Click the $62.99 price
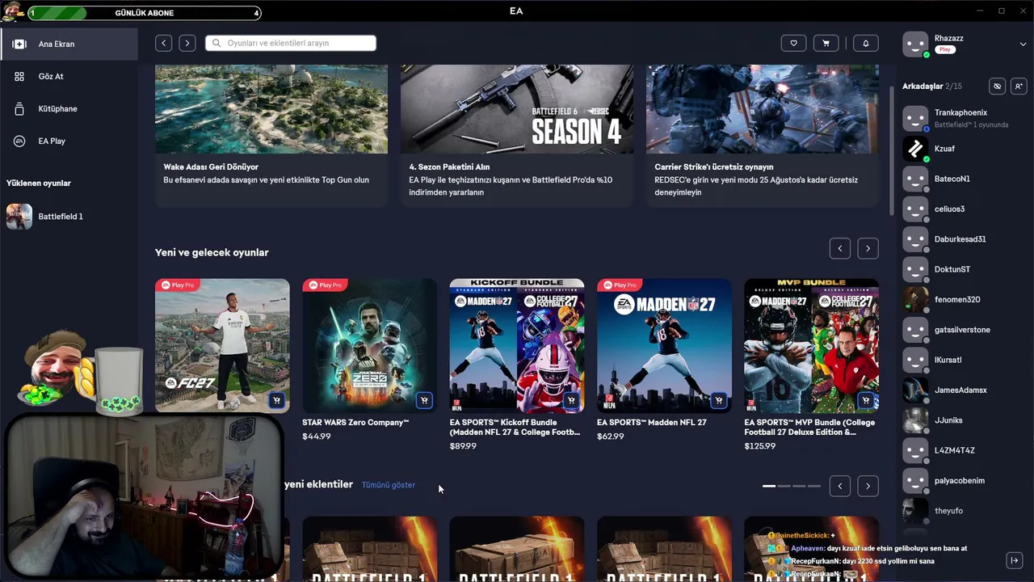Viewport: 1034px width, 582px height. coord(611,436)
